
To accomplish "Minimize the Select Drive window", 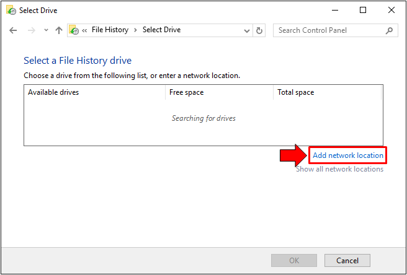I will (x=335, y=10).
